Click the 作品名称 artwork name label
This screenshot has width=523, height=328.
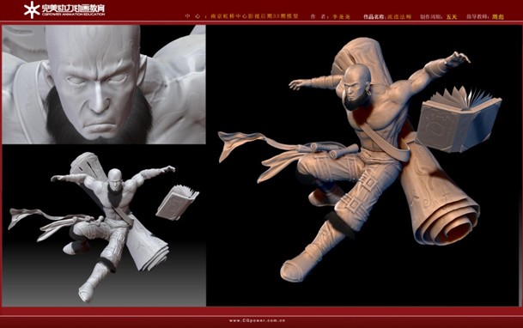pyautogui.click(x=374, y=16)
